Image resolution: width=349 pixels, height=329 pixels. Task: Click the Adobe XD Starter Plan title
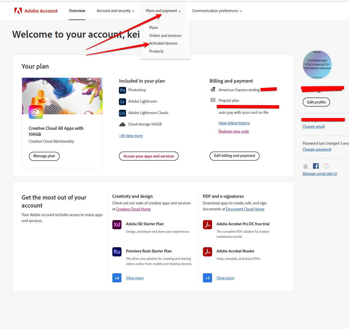pyautogui.click(x=145, y=224)
